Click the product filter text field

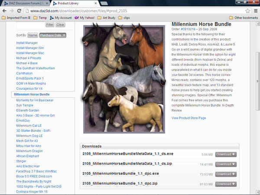(x=30, y=25)
